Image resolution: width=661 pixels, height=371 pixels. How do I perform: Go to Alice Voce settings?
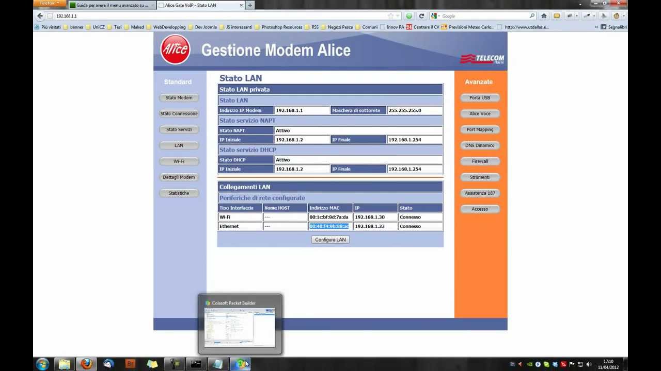click(x=480, y=113)
